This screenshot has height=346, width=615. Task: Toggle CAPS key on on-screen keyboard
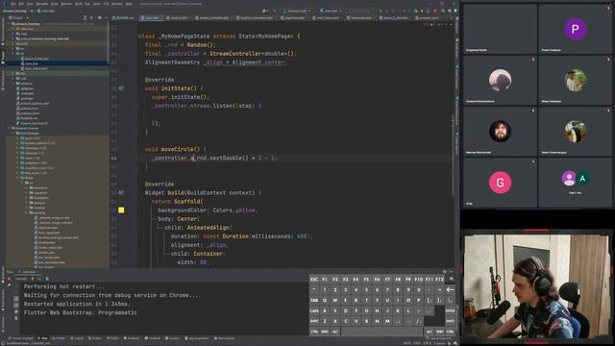(314, 310)
